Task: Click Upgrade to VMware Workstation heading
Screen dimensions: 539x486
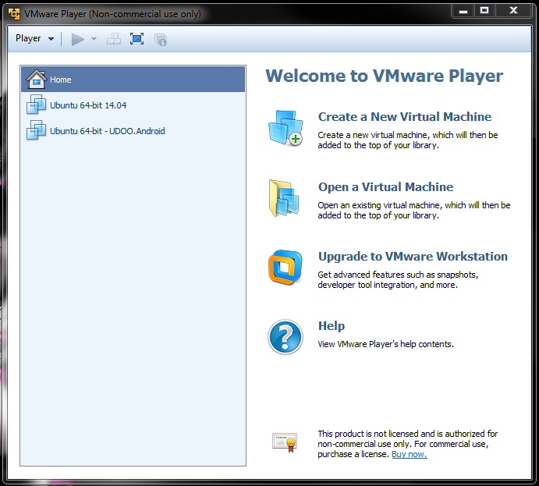Action: coord(413,257)
